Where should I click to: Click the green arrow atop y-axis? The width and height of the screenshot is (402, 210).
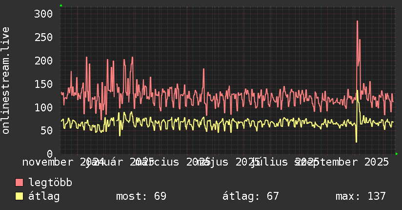[x=61, y=5]
